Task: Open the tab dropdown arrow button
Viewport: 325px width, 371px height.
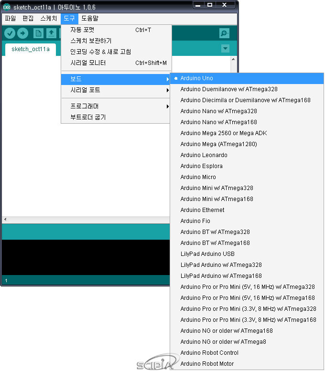Action: pos(225,49)
